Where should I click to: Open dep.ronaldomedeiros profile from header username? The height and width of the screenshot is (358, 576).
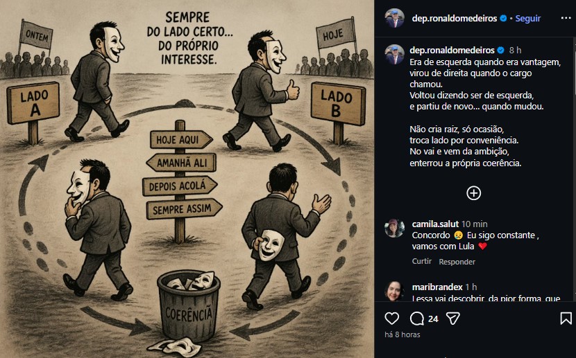click(455, 18)
